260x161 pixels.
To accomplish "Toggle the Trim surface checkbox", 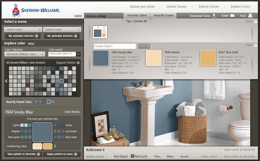I will click(152, 156).
